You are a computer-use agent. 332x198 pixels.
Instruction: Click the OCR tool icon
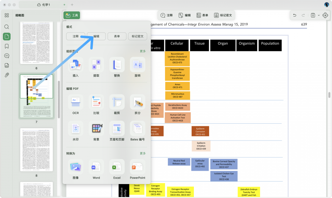tap(76, 102)
